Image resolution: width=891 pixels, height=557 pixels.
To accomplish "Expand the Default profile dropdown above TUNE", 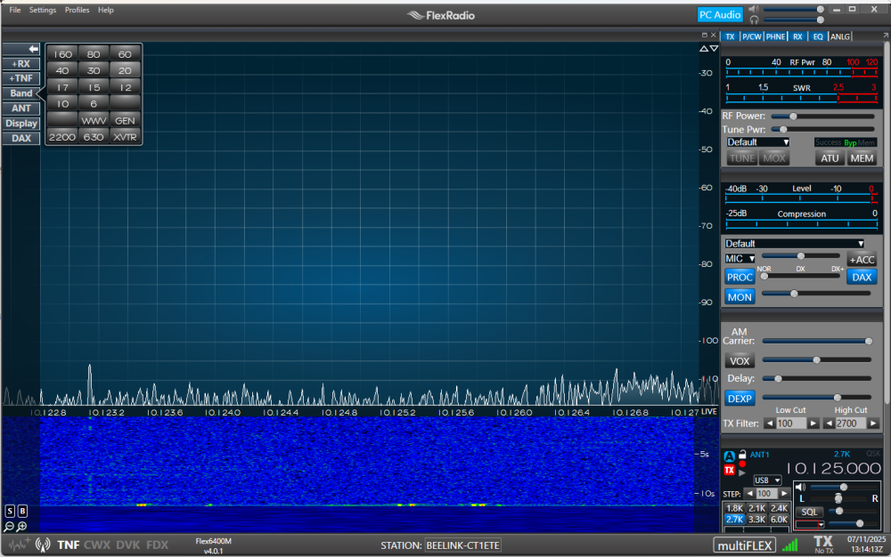I will [757, 142].
